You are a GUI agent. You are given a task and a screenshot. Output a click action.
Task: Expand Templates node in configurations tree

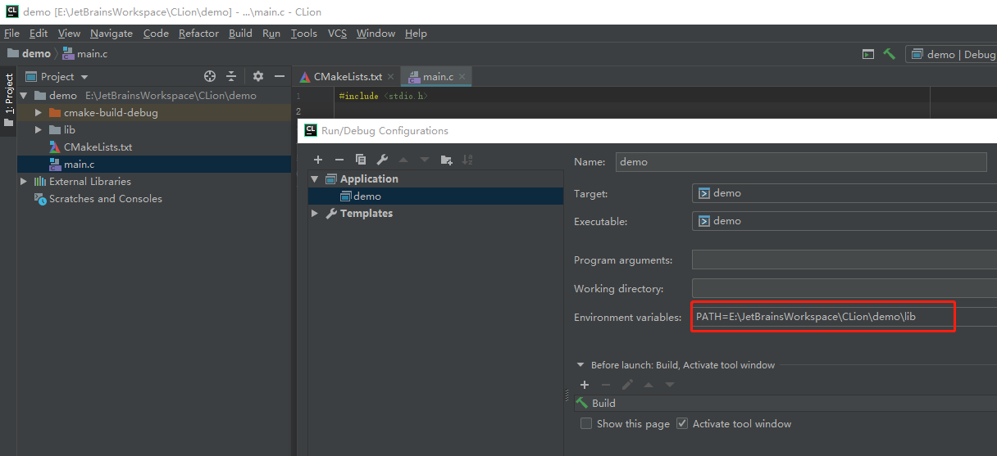314,213
